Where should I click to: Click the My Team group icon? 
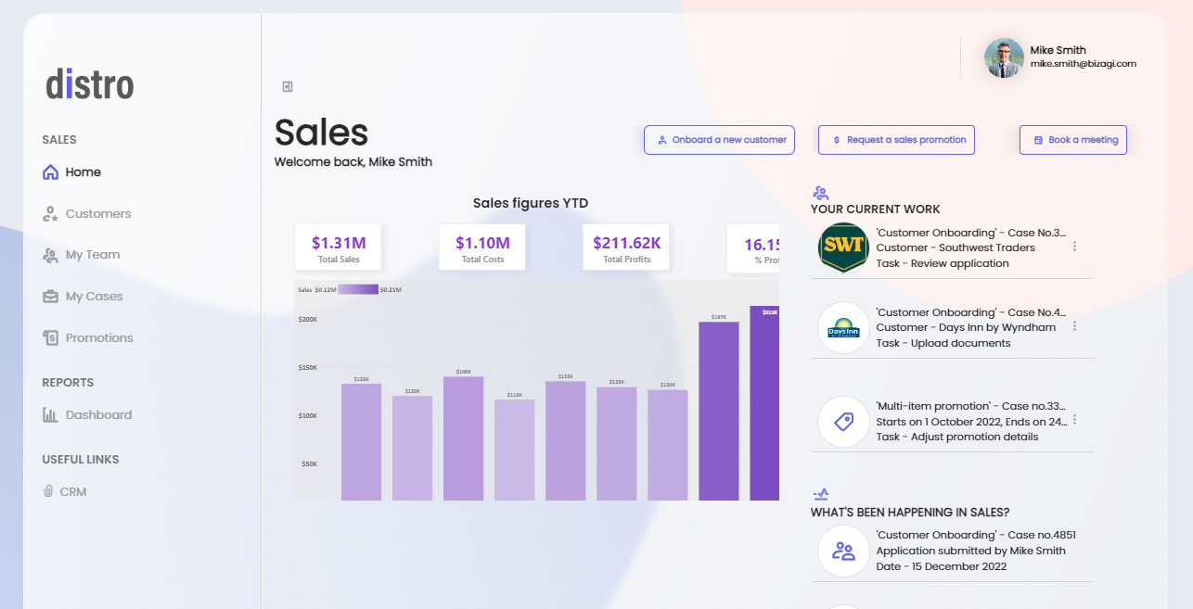pos(50,255)
